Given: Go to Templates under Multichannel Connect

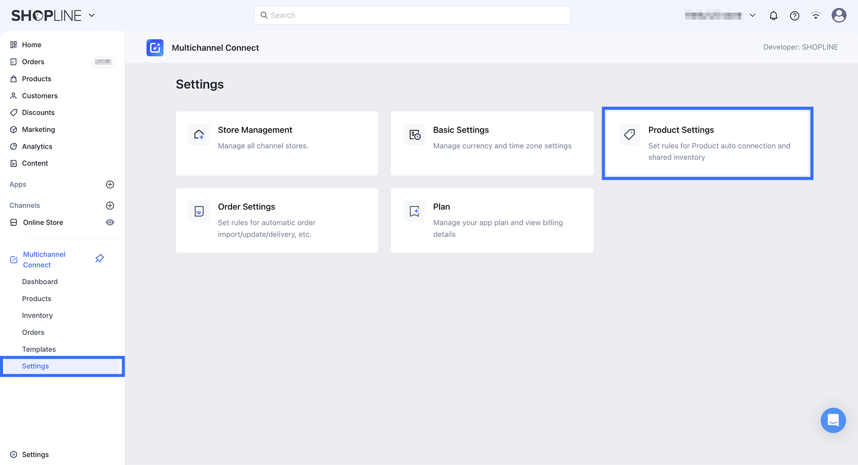Looking at the screenshot, I should click(x=39, y=349).
